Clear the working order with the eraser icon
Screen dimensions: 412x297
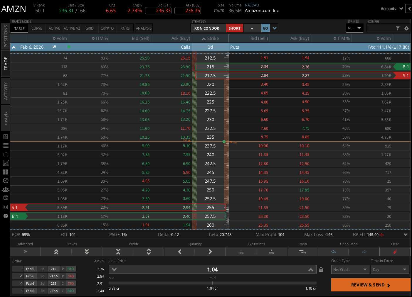(395, 252)
